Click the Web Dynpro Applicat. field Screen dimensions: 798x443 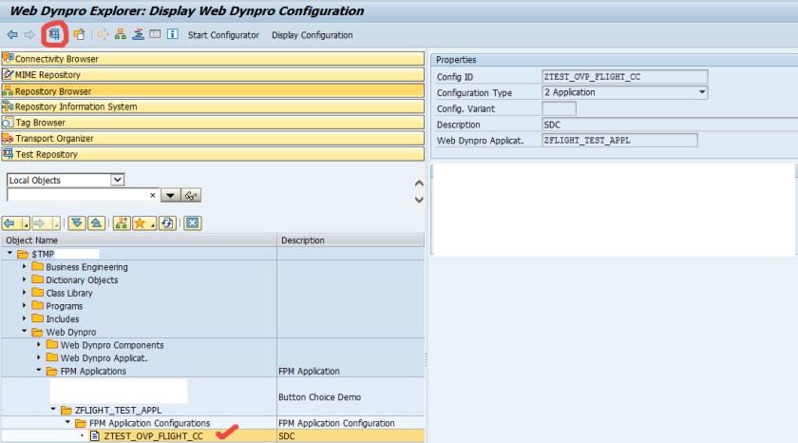pos(619,141)
